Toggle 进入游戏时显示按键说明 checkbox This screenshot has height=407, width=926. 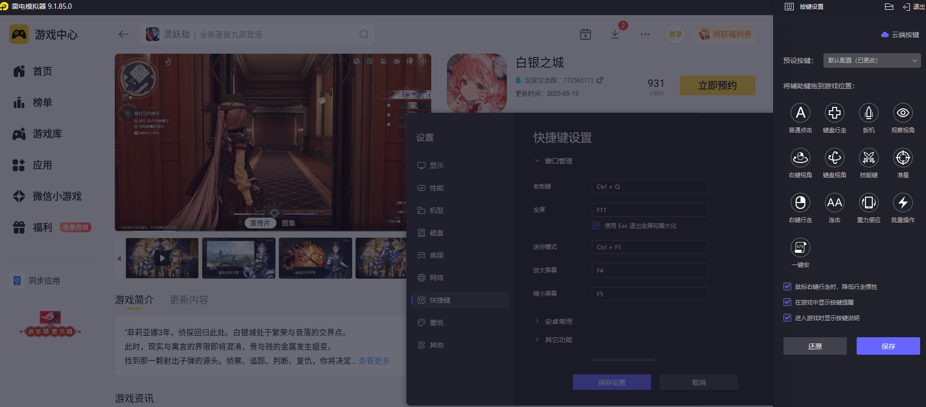[x=787, y=318]
